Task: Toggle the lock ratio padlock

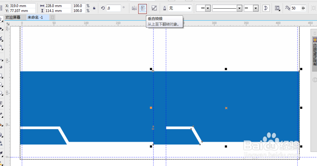Action: [x=94, y=8]
